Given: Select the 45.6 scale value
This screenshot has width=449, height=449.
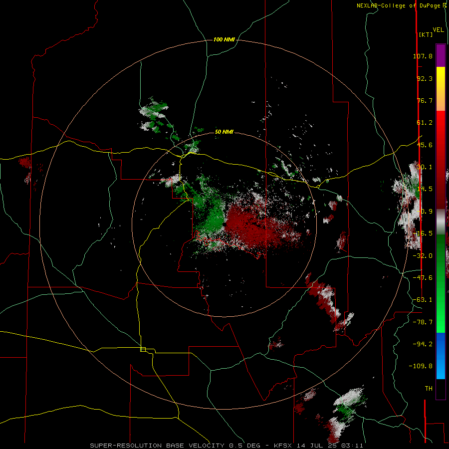Looking at the screenshot, I should tap(425, 145).
